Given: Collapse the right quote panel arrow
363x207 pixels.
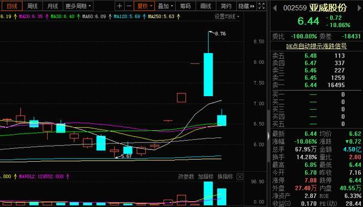Looking at the screenshot, I should pos(268,136).
